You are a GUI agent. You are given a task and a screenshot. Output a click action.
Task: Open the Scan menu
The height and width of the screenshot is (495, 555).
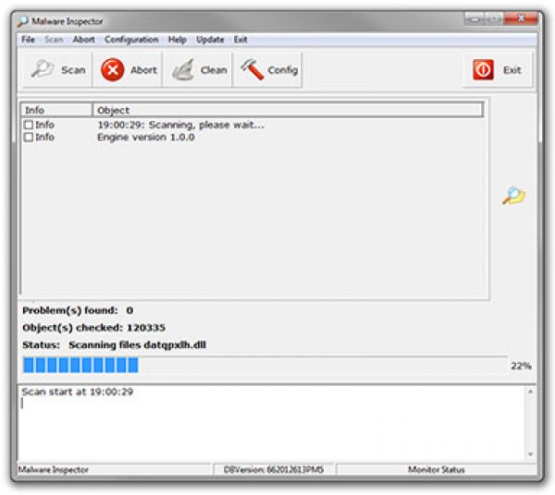[54, 40]
